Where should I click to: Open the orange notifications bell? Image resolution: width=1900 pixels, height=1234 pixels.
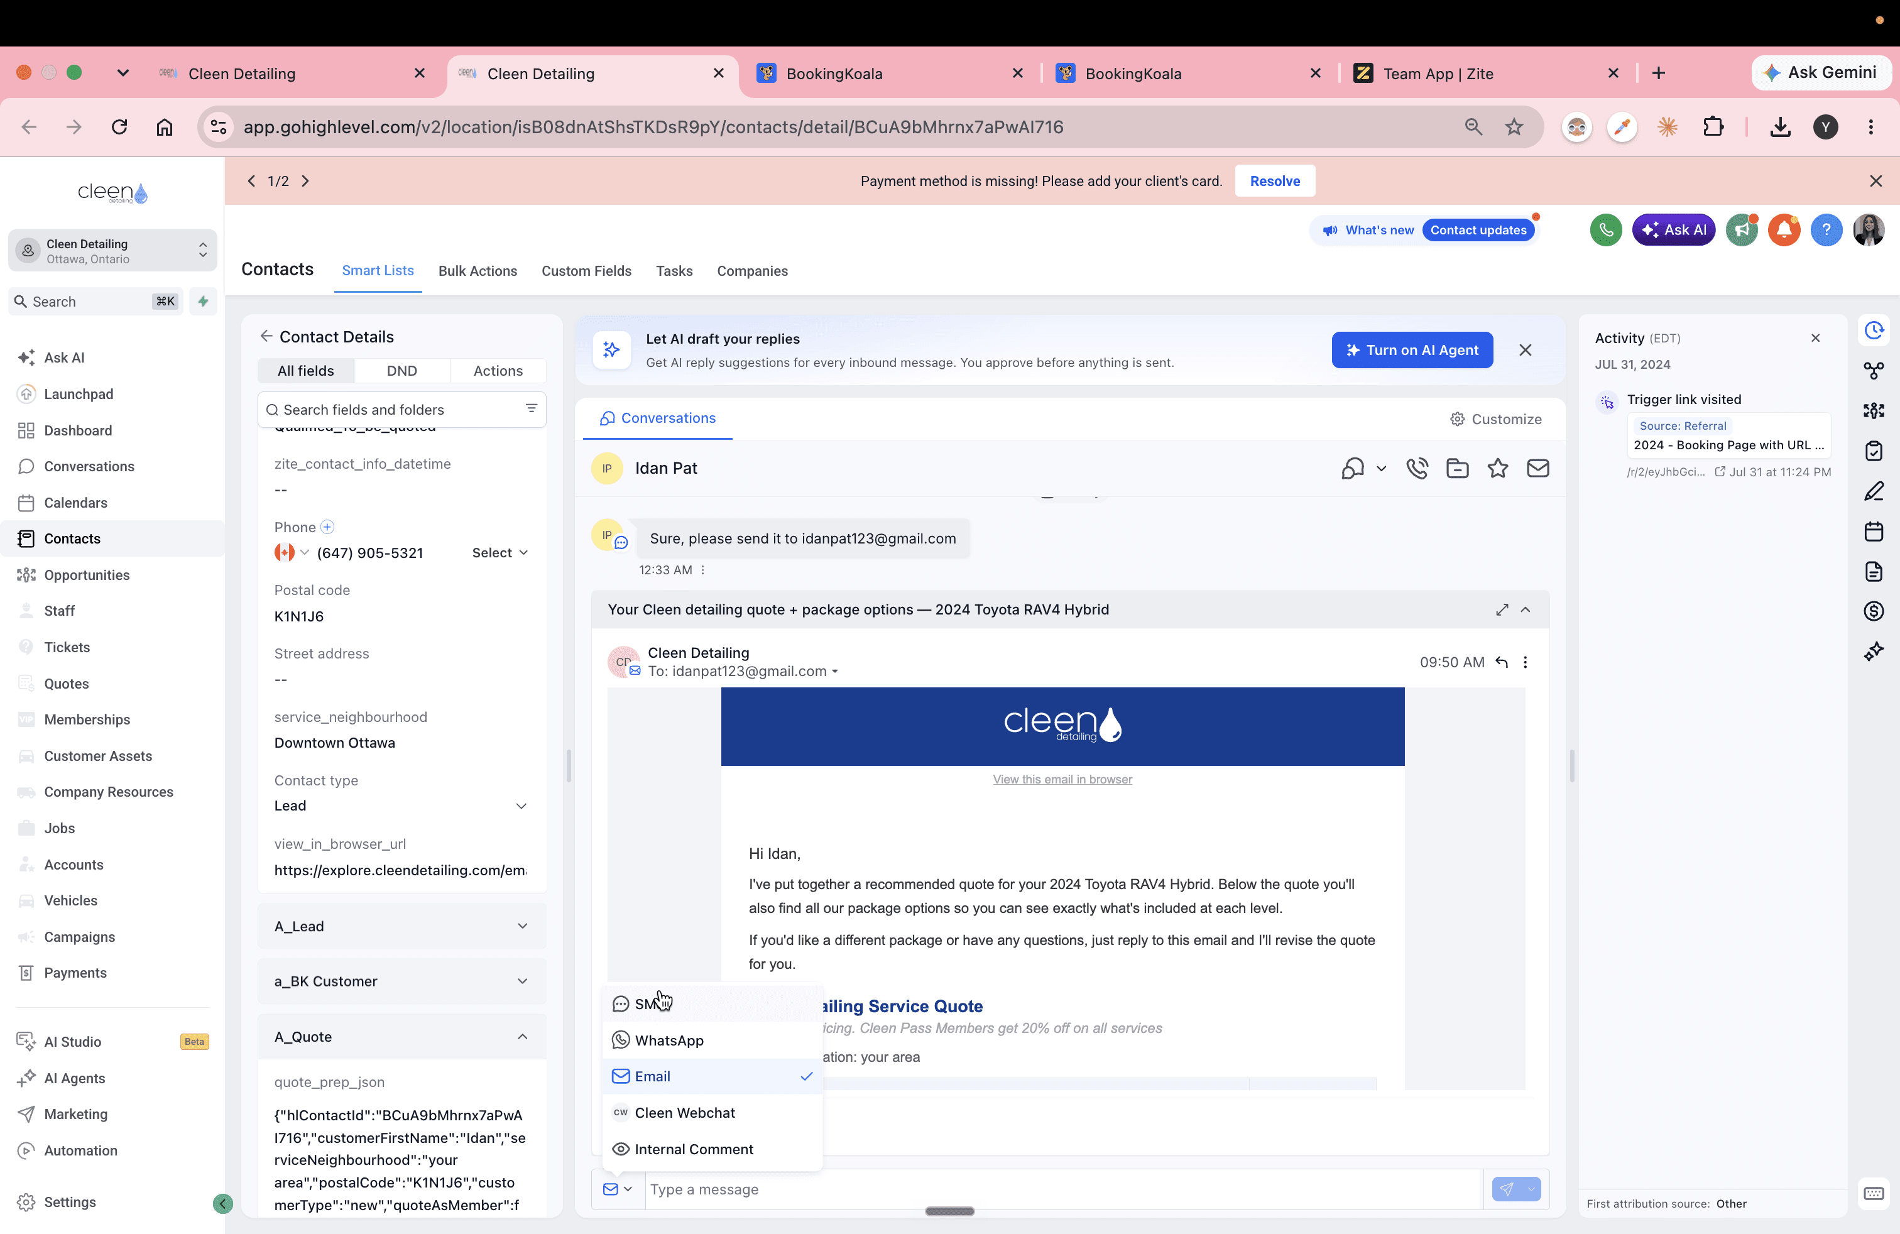(x=1783, y=230)
